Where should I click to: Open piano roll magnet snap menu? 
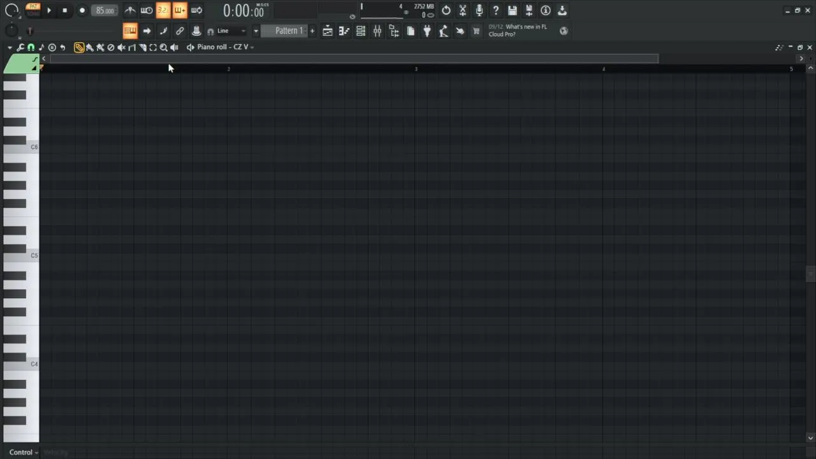coord(31,47)
